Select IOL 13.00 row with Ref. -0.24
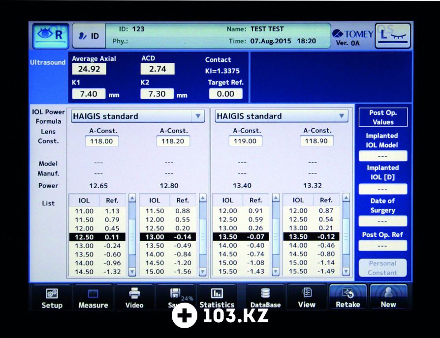This screenshot has width=440, height=338. click(x=97, y=246)
